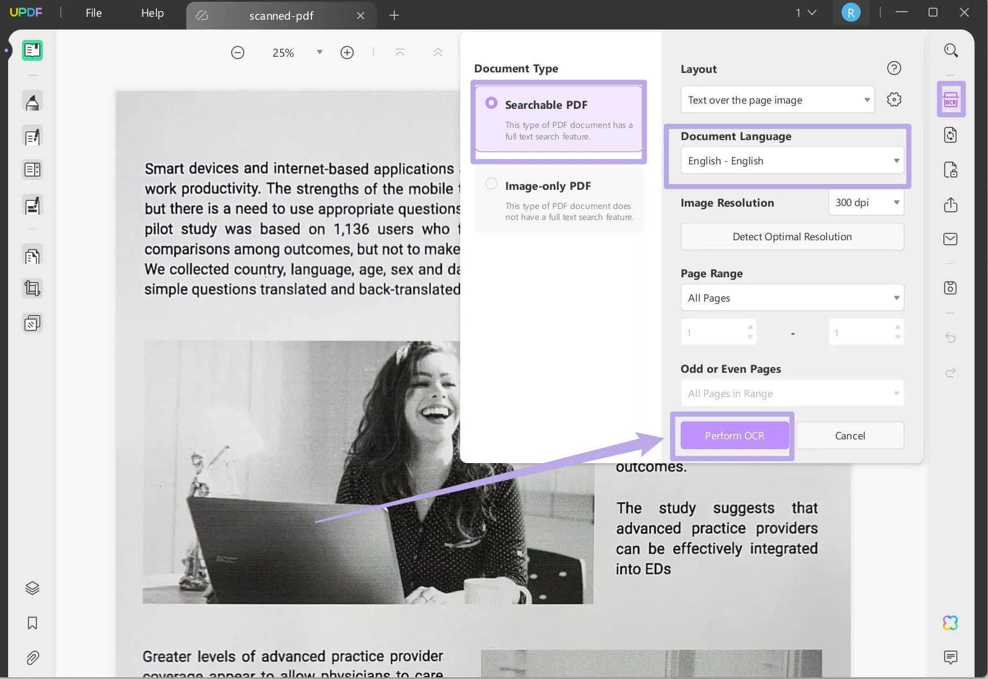Open the Bookmarks panel icon
The width and height of the screenshot is (988, 679).
32,623
